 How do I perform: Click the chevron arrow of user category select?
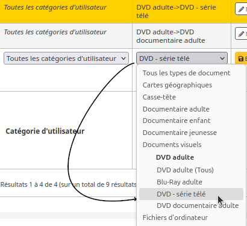tap(123, 58)
